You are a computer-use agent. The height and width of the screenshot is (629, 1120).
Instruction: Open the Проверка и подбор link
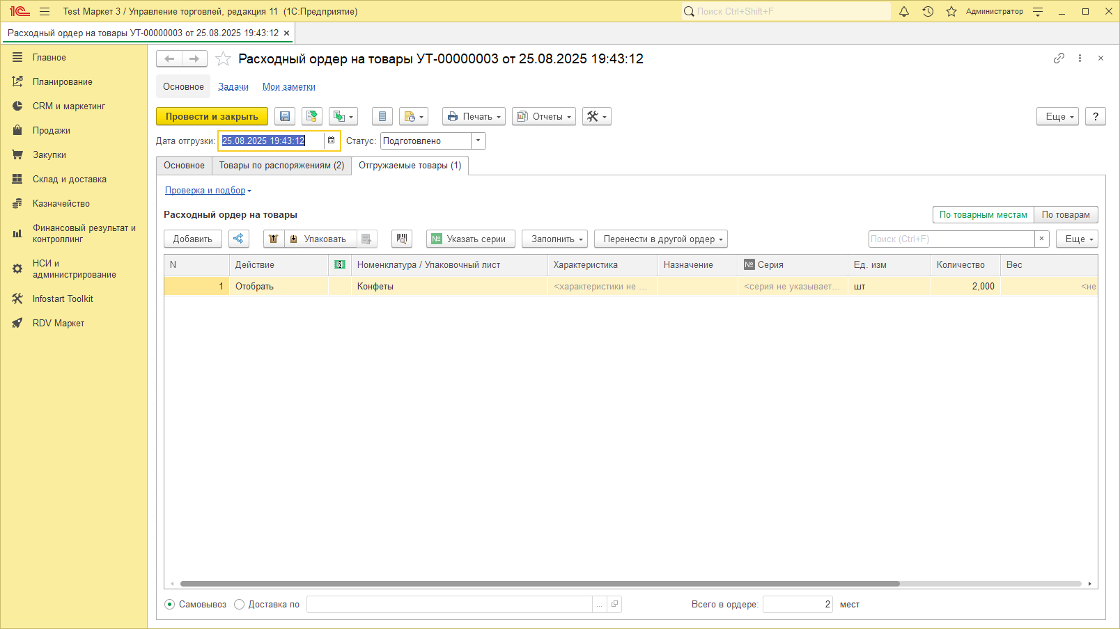(x=205, y=191)
